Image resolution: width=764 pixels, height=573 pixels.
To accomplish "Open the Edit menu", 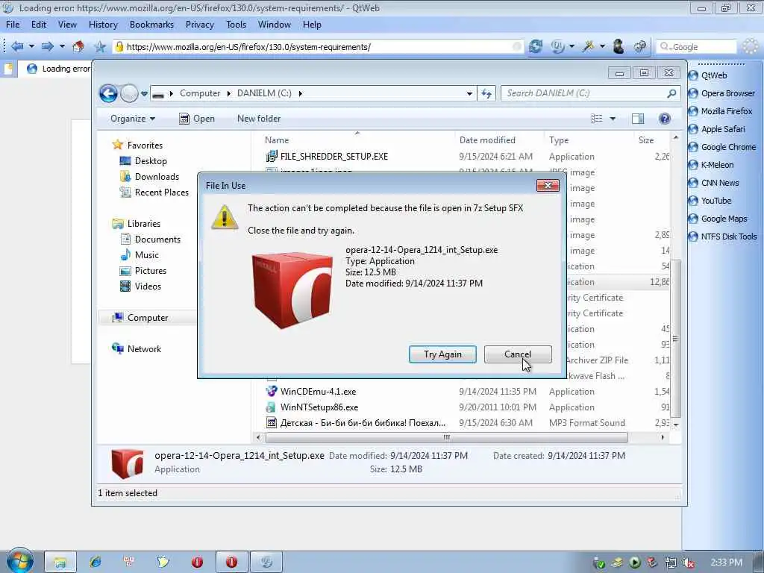I will [39, 25].
